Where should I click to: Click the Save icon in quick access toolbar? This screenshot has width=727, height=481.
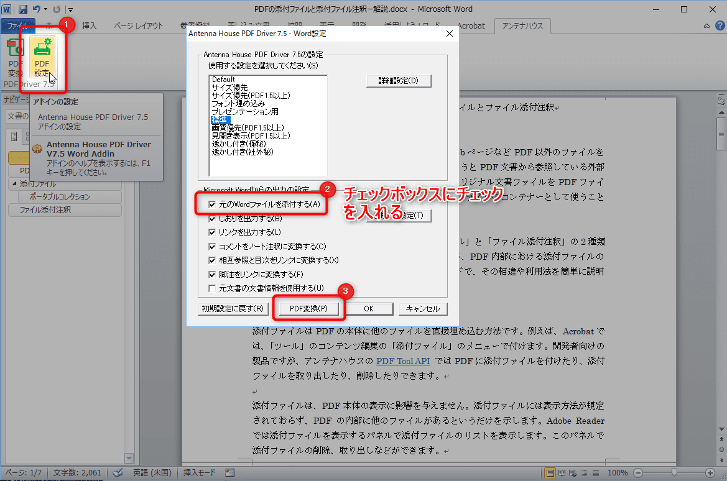point(23,9)
